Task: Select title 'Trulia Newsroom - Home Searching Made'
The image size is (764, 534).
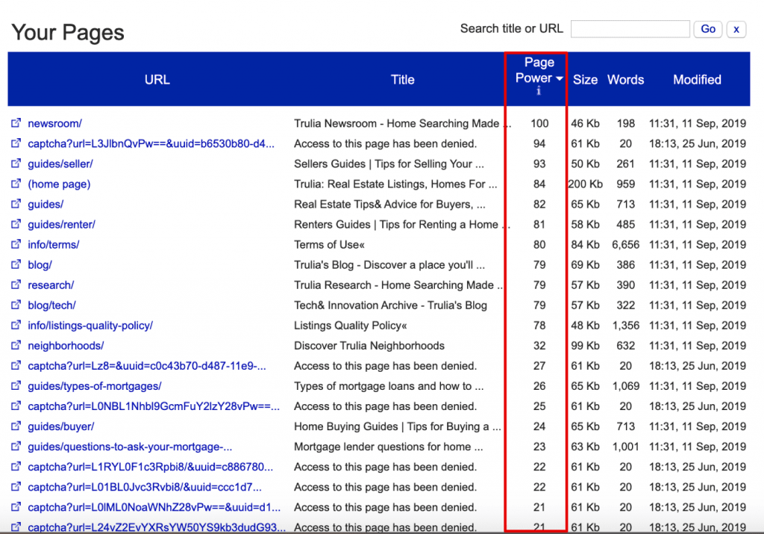Action: (397, 123)
